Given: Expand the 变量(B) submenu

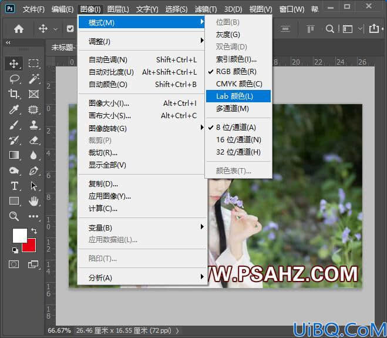Looking at the screenshot, I should (x=142, y=227).
